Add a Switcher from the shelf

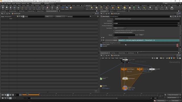(166, 8)
